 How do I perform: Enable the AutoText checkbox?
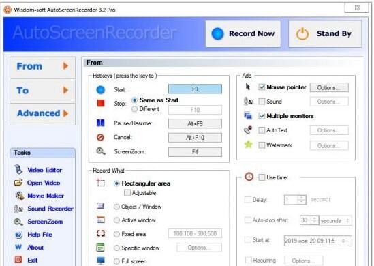[x=262, y=130]
